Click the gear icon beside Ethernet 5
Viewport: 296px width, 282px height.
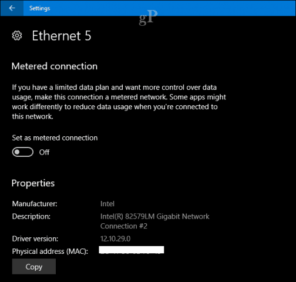tap(17, 36)
